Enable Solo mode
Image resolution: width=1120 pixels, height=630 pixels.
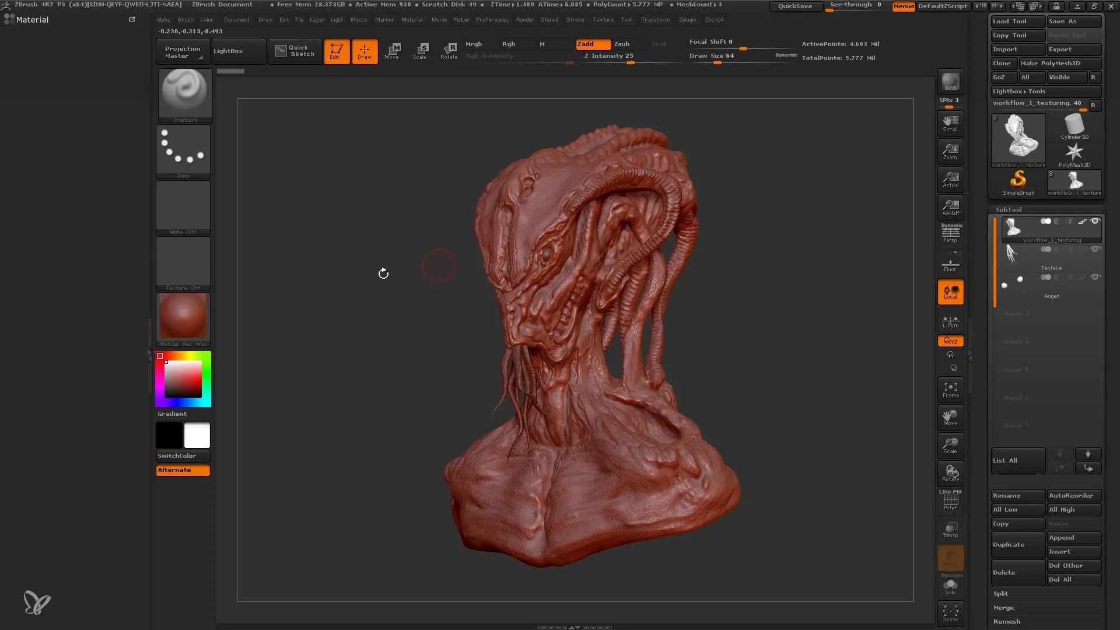point(950,586)
